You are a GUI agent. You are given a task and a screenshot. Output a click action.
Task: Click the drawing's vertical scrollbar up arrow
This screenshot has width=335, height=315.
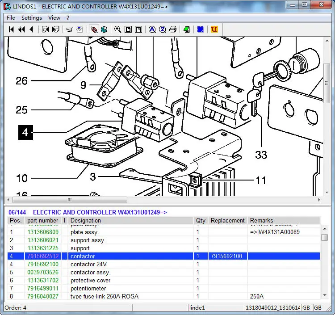(327, 41)
